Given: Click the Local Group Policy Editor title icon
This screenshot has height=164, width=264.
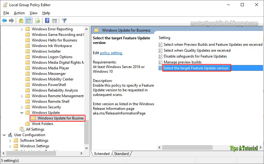Looking at the screenshot, I should 5,5.
